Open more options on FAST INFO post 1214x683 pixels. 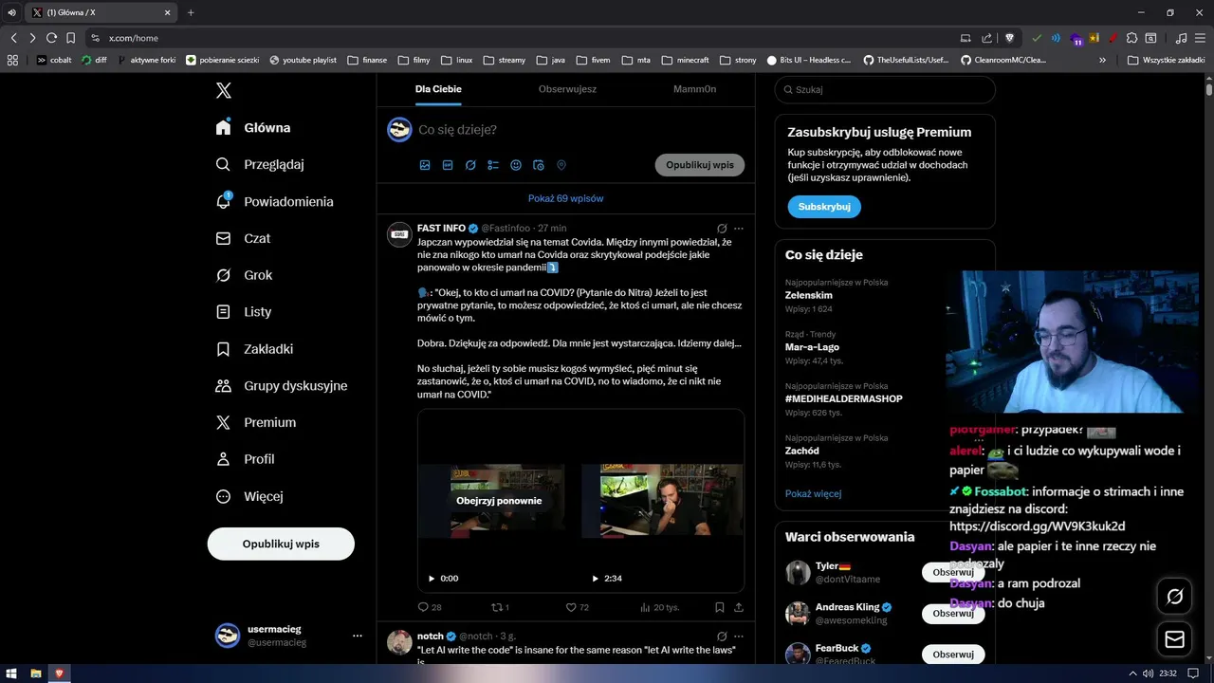click(739, 229)
